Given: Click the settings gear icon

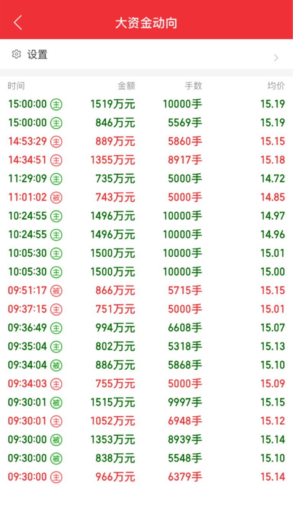Looking at the screenshot, I should [x=16, y=54].
